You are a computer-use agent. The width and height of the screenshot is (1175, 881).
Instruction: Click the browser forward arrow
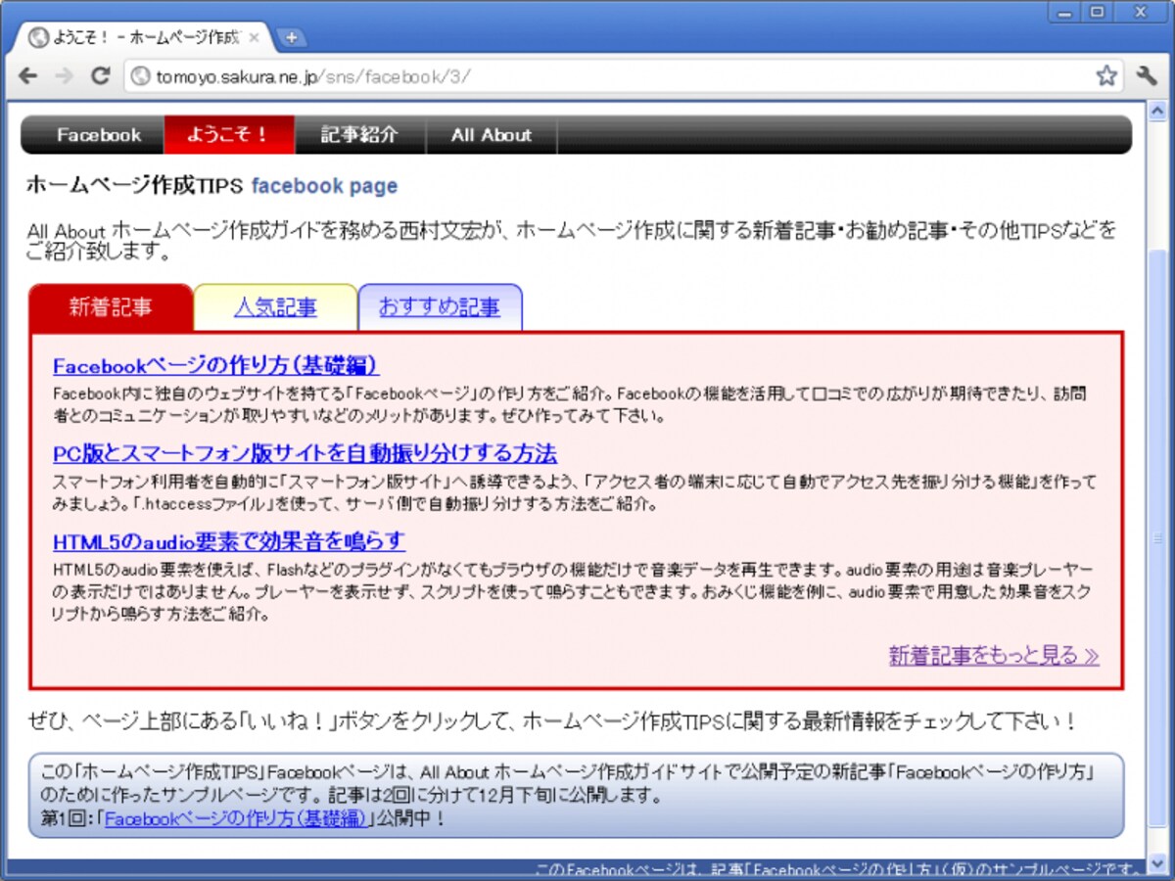pos(64,75)
